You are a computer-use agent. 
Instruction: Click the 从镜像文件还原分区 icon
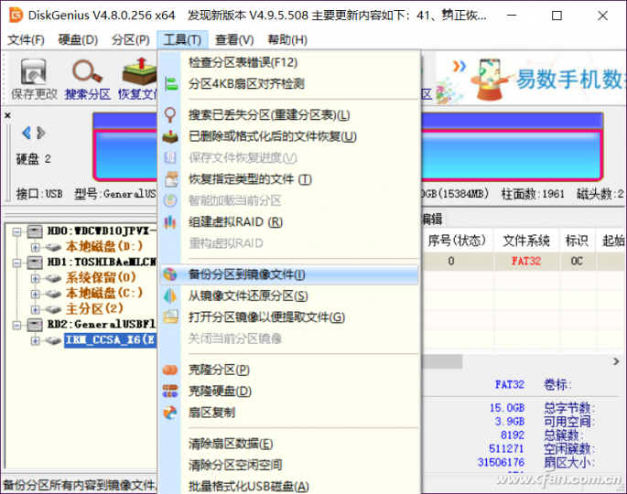click(x=170, y=296)
